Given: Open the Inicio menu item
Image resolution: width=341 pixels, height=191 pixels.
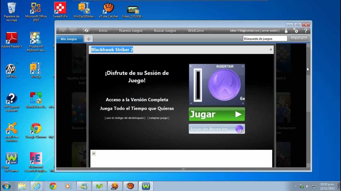Looking at the screenshot, I should point(103,31).
